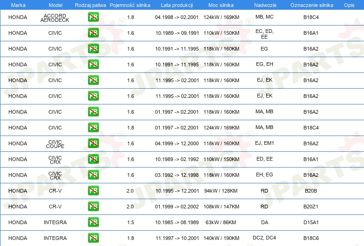
Task: Click production years 10.1995 -> 12.2001
Action: (177, 191)
